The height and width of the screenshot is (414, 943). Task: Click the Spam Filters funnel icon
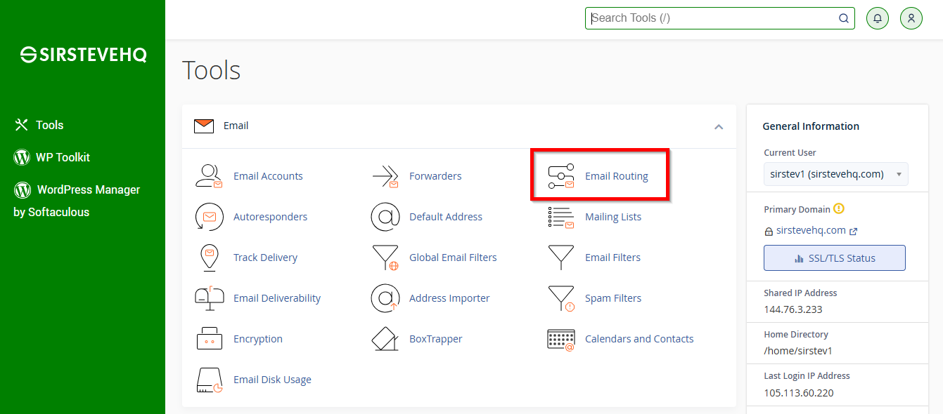[560, 298]
